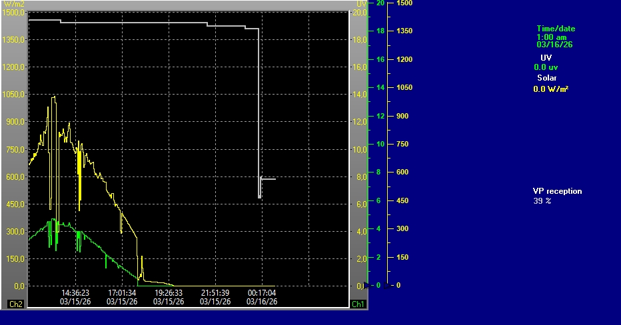The width and height of the screenshot is (621, 325).
Task: Select the Time/date heading
Action: [556, 29]
